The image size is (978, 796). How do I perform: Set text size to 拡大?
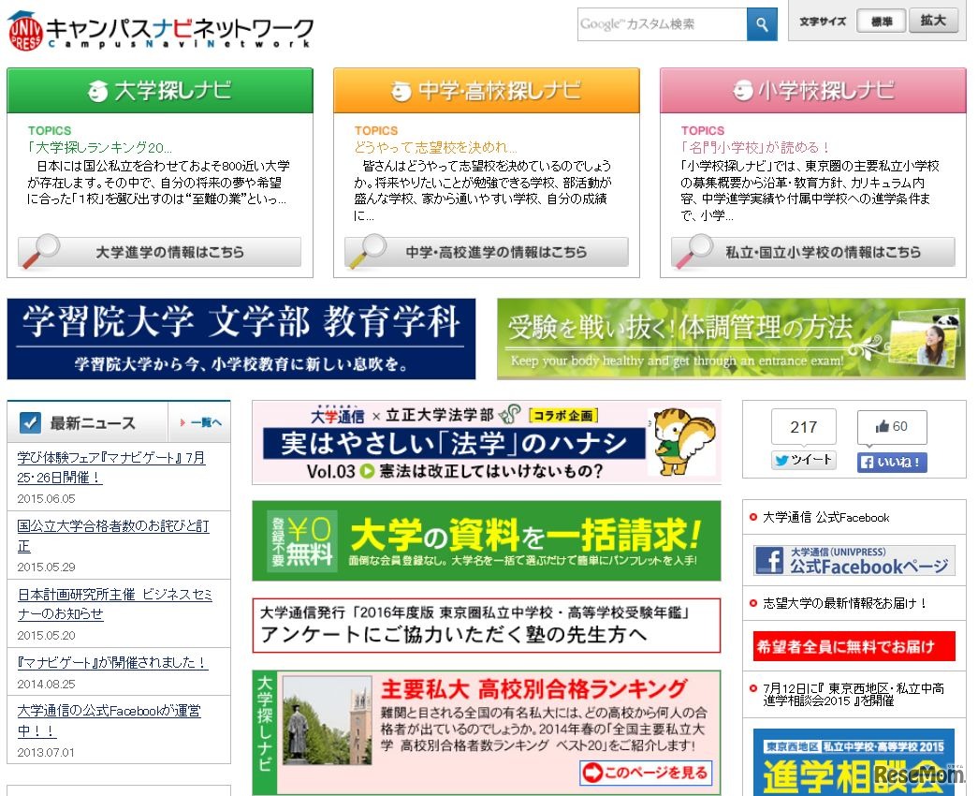tap(933, 21)
